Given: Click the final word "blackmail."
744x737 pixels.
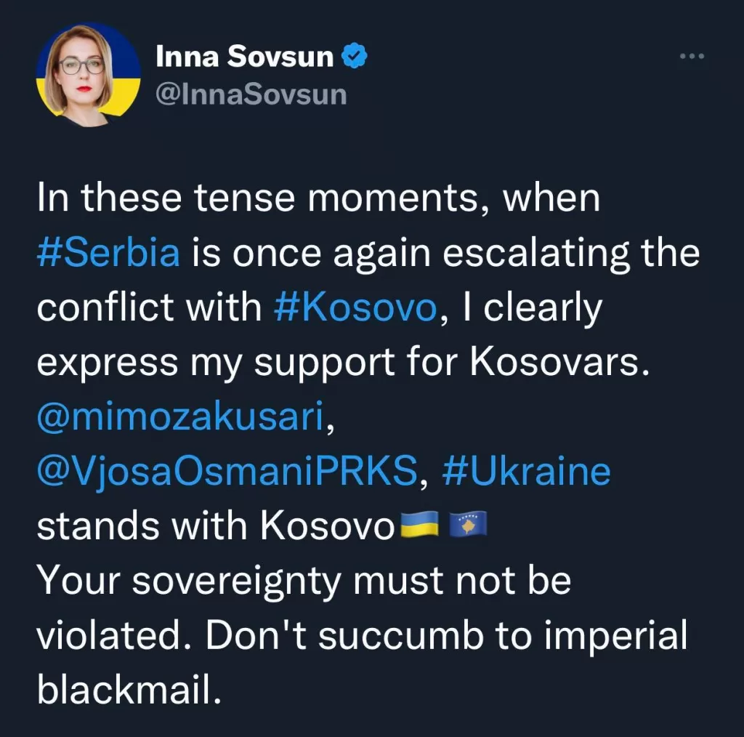Looking at the screenshot, I should tap(129, 689).
